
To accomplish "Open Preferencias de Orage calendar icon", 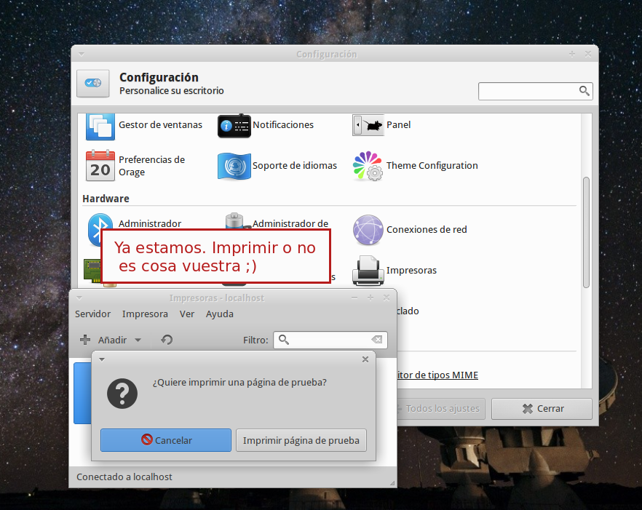I will 100,165.
